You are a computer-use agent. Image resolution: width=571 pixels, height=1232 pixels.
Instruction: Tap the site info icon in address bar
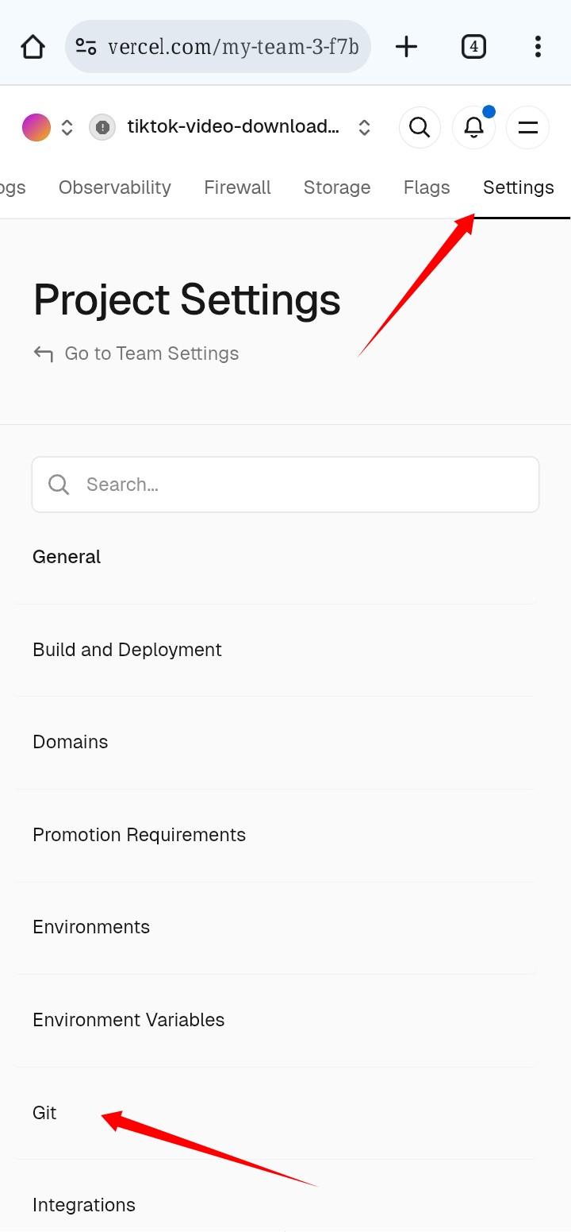click(x=86, y=47)
